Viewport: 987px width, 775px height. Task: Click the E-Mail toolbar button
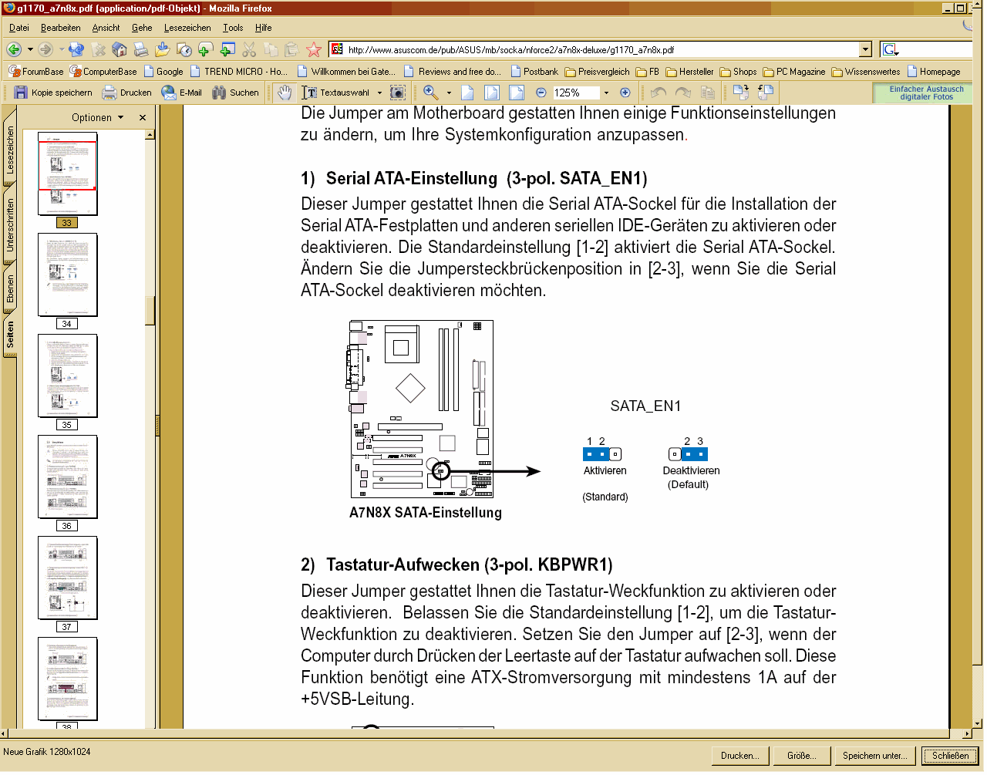[x=182, y=93]
